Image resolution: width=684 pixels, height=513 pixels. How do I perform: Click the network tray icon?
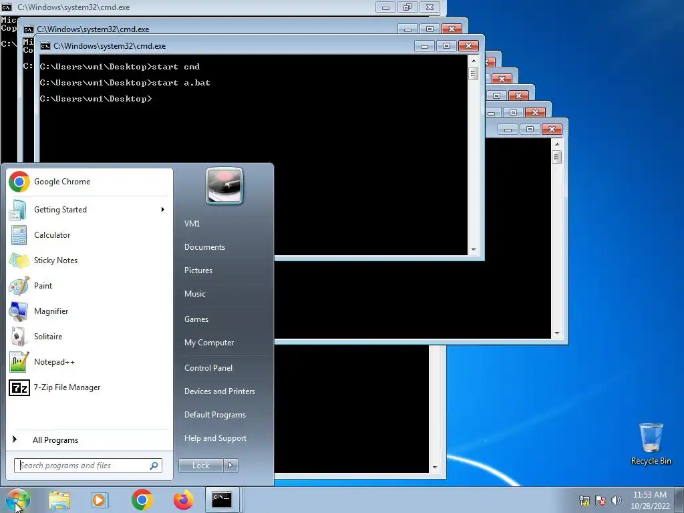pos(584,500)
